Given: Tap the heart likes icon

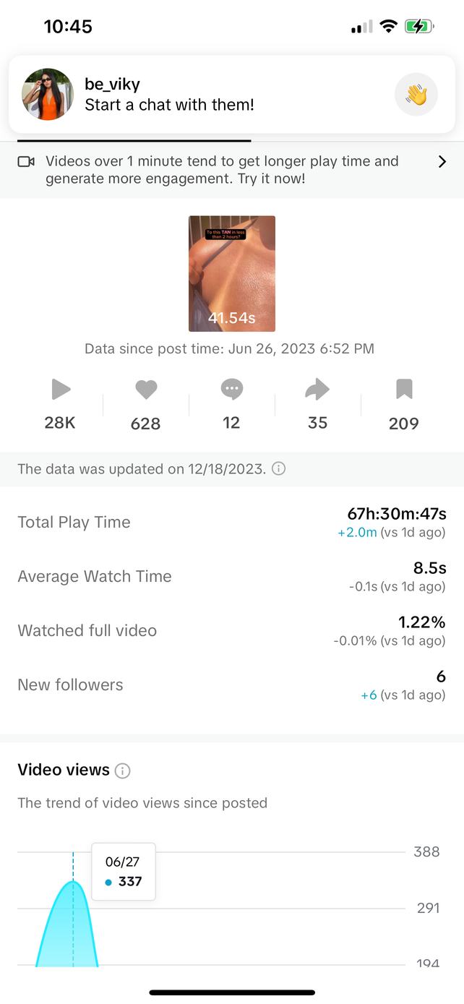Looking at the screenshot, I should [x=146, y=390].
